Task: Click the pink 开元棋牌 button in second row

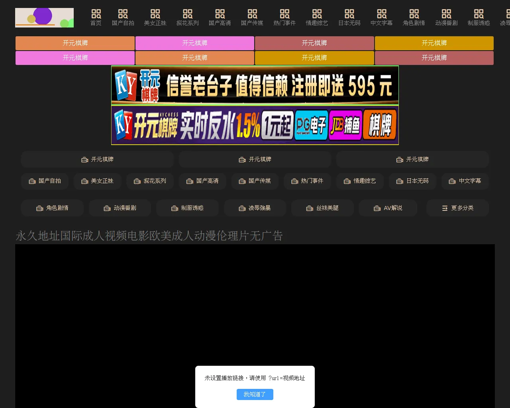Action: [x=75, y=58]
